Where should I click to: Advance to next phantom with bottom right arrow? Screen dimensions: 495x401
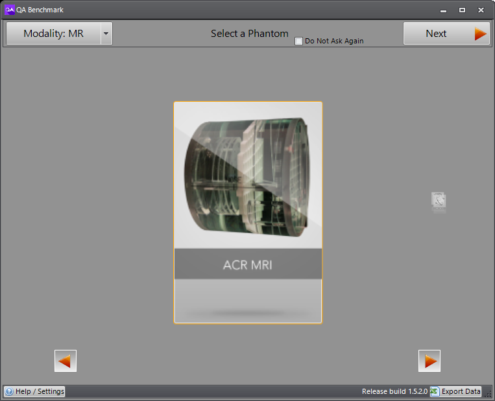(x=429, y=361)
